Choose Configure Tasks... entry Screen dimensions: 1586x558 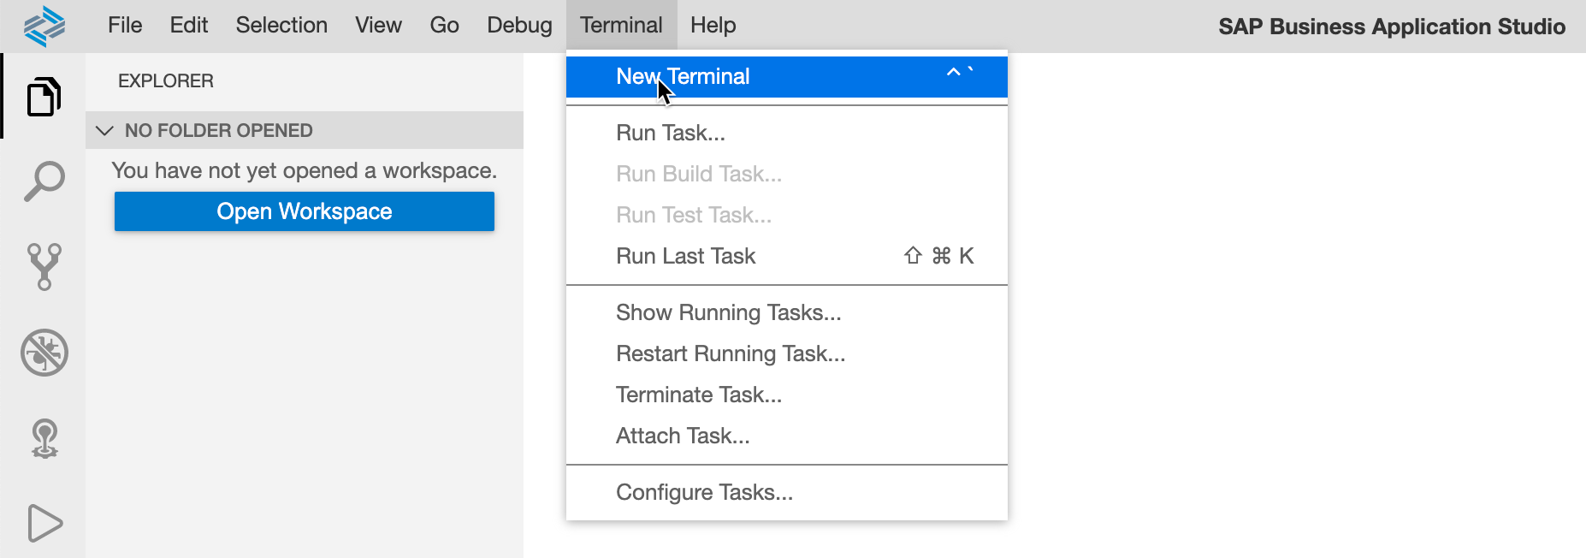pyautogui.click(x=787, y=493)
